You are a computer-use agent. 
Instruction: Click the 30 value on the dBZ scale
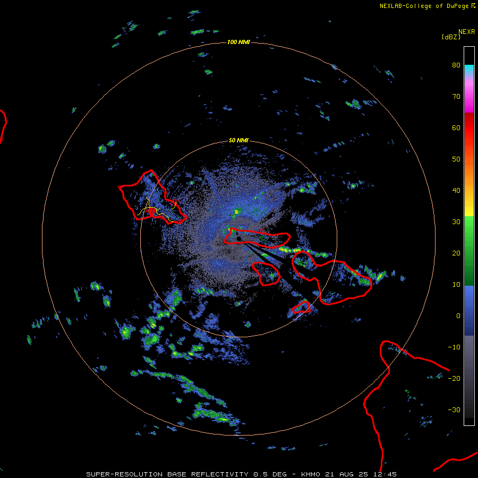(x=456, y=222)
